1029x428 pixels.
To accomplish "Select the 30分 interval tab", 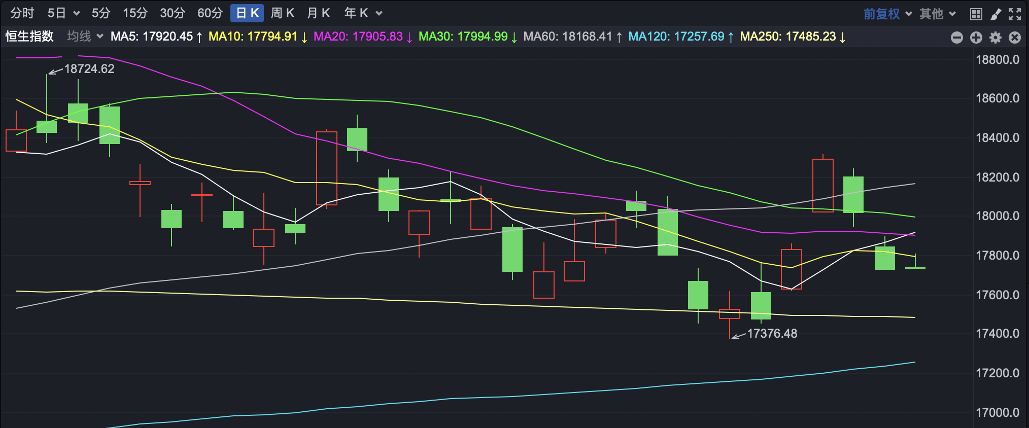I will pos(173,13).
